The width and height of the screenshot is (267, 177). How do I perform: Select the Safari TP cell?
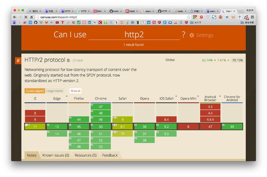[122, 134]
